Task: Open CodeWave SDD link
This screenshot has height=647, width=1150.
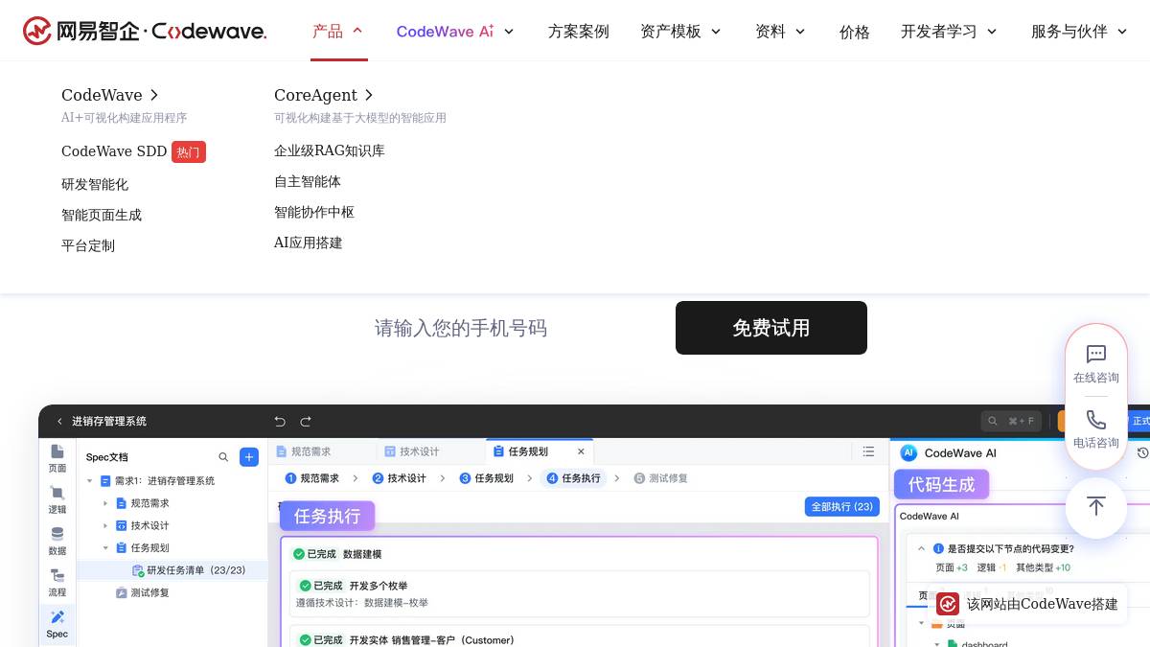Action: pos(114,151)
